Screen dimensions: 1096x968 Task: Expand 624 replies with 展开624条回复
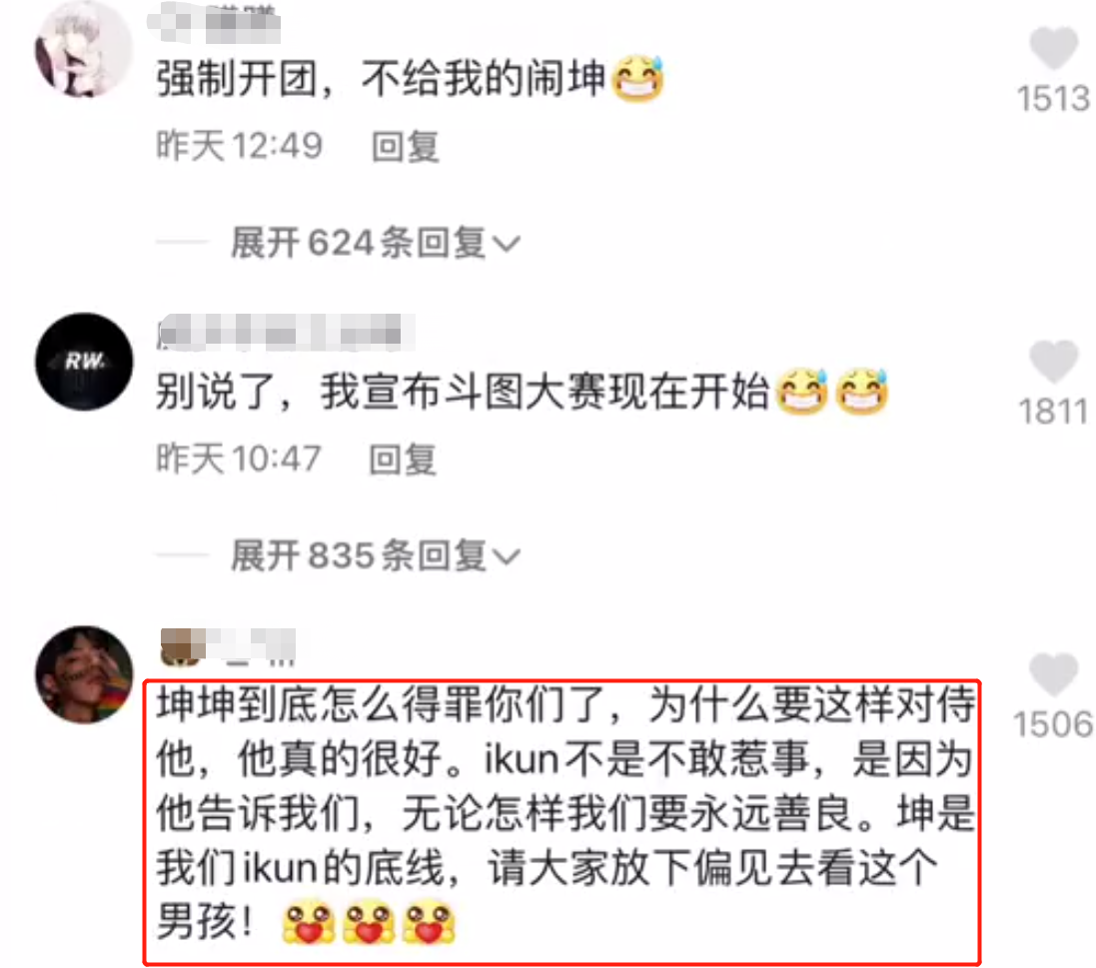point(376,243)
